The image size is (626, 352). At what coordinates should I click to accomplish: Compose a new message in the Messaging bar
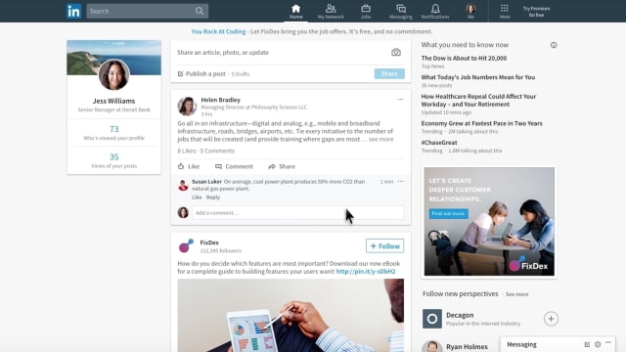click(x=587, y=344)
